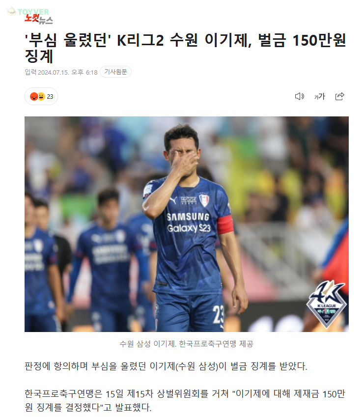Select the yellow smiling reaction emoji
Screen dimensions: 363x417
coord(41,96)
